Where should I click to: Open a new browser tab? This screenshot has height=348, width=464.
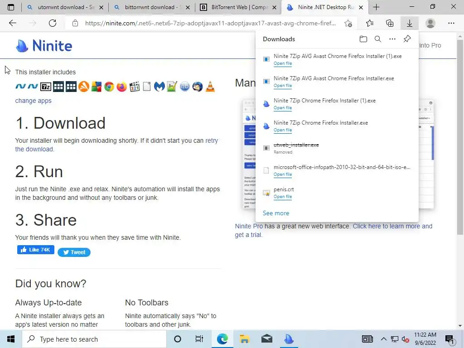point(377,7)
